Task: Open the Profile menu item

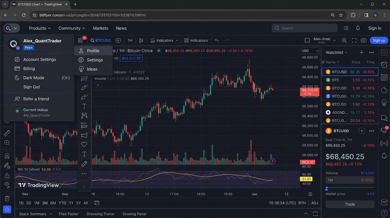Action: (93, 51)
